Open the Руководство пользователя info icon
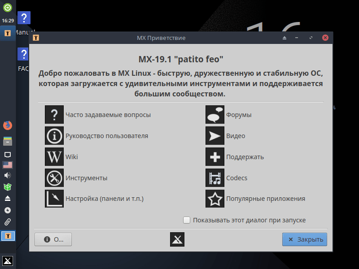This screenshot has height=269, width=359. (x=54, y=136)
